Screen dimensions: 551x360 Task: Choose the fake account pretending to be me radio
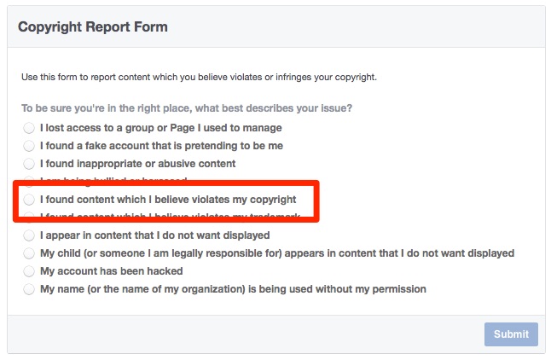[30, 146]
